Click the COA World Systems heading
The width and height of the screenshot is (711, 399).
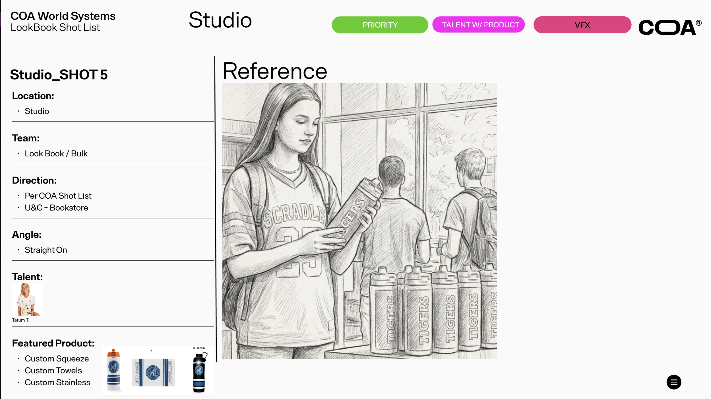[x=63, y=16]
